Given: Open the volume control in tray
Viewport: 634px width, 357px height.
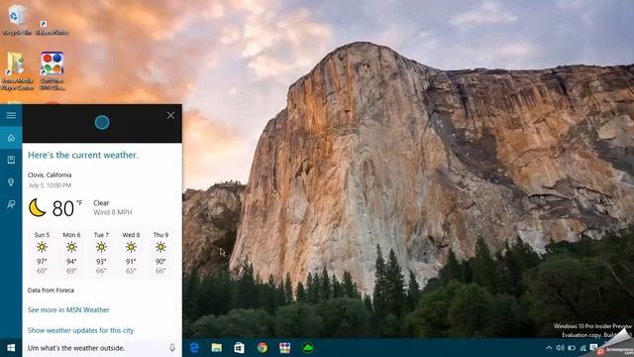Looking at the screenshot, I should (x=560, y=348).
